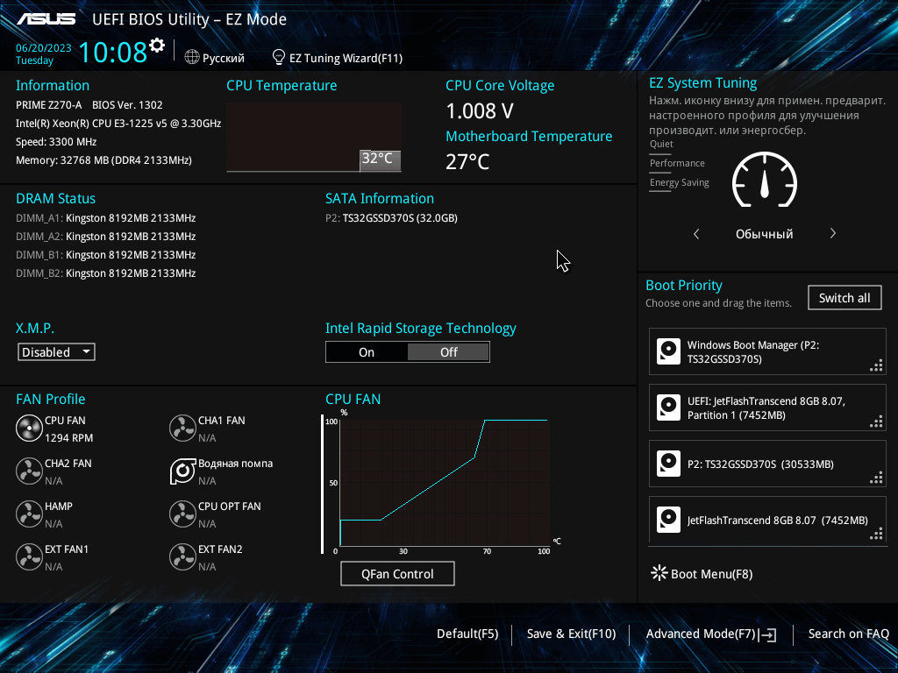Click disk icon of Windows Boot Manager entry

[668, 351]
